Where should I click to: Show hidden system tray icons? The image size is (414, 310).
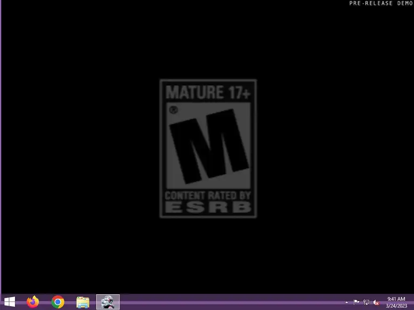(x=346, y=302)
